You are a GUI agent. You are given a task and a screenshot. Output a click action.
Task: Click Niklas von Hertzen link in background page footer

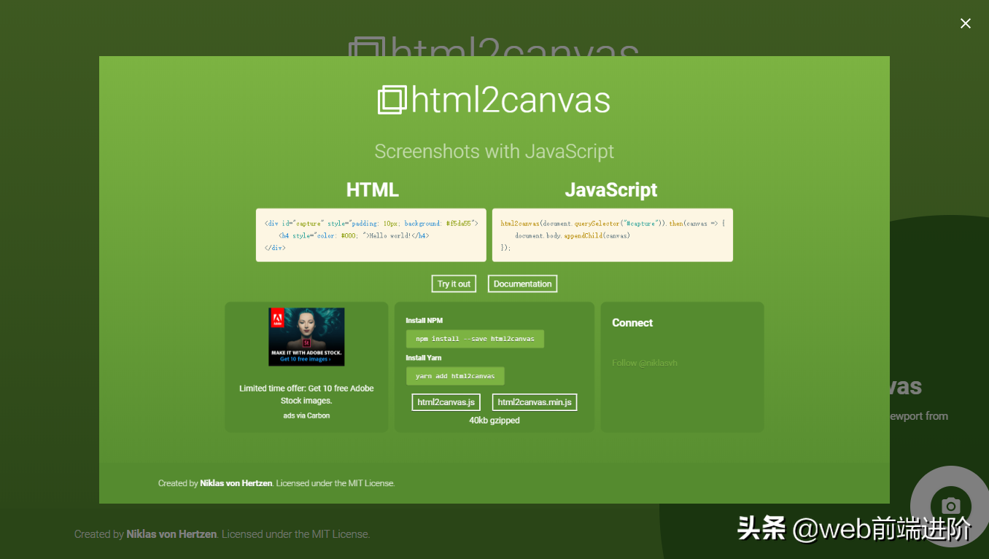tap(171, 534)
